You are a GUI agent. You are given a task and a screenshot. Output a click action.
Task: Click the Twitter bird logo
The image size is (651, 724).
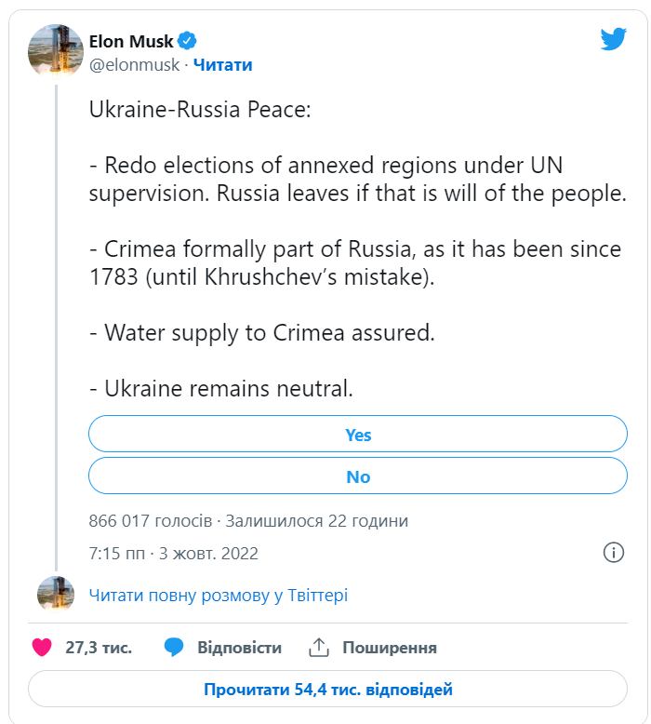613,39
